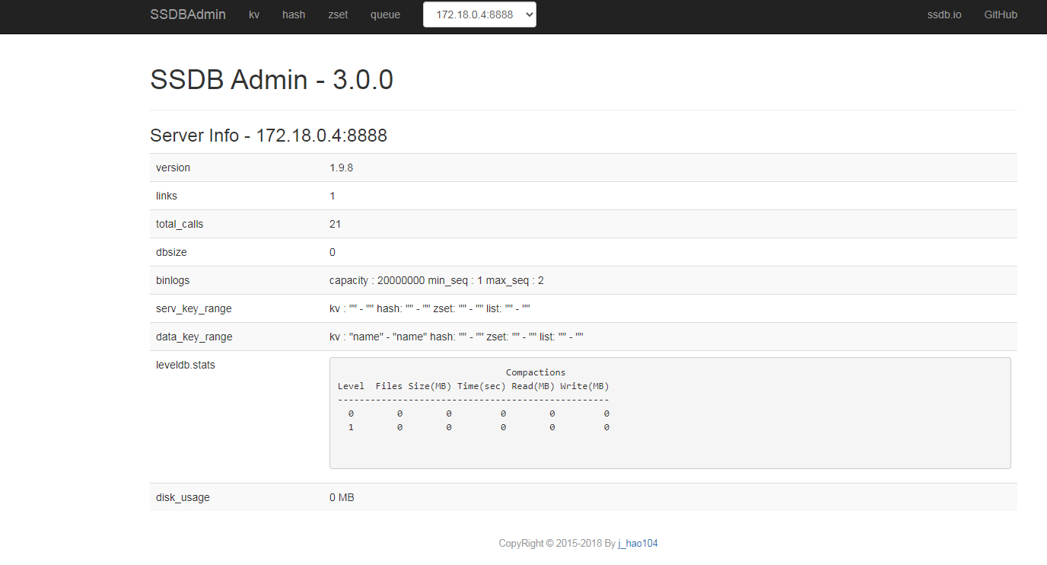Click the dbsize row label
1047x565 pixels.
(170, 252)
